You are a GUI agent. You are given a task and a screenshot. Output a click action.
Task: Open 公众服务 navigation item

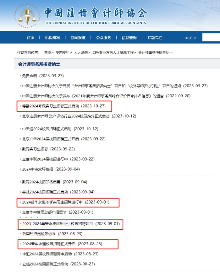[x=103, y=38]
